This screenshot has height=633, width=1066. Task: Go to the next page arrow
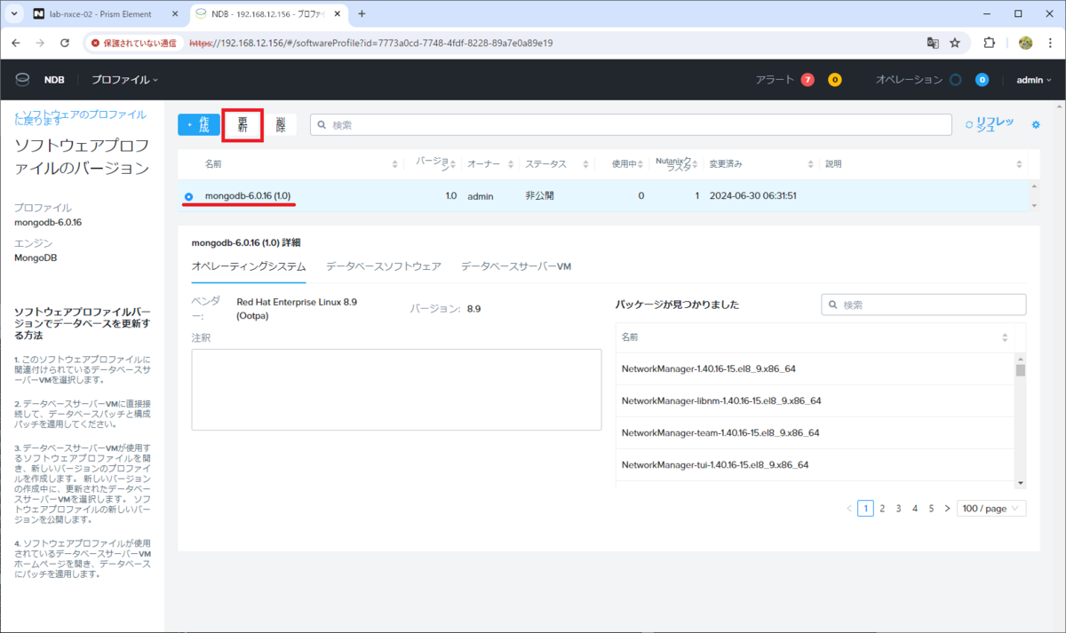click(947, 509)
